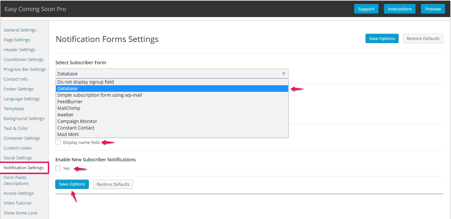Image resolution: width=451 pixels, height=219 pixels.
Task: Open General Settings in sidebar
Action: point(20,30)
